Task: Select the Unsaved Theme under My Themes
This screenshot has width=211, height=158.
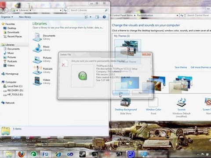Action: 127,51
